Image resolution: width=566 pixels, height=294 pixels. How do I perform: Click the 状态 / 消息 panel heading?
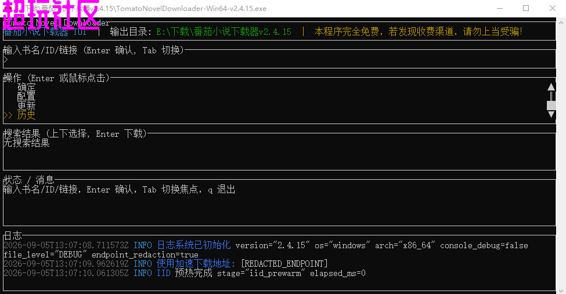tap(29, 180)
